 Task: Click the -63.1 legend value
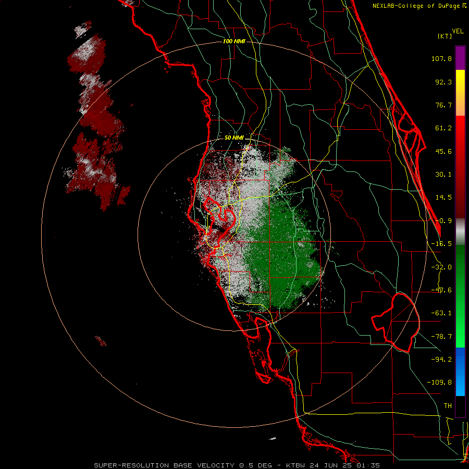pyautogui.click(x=441, y=313)
